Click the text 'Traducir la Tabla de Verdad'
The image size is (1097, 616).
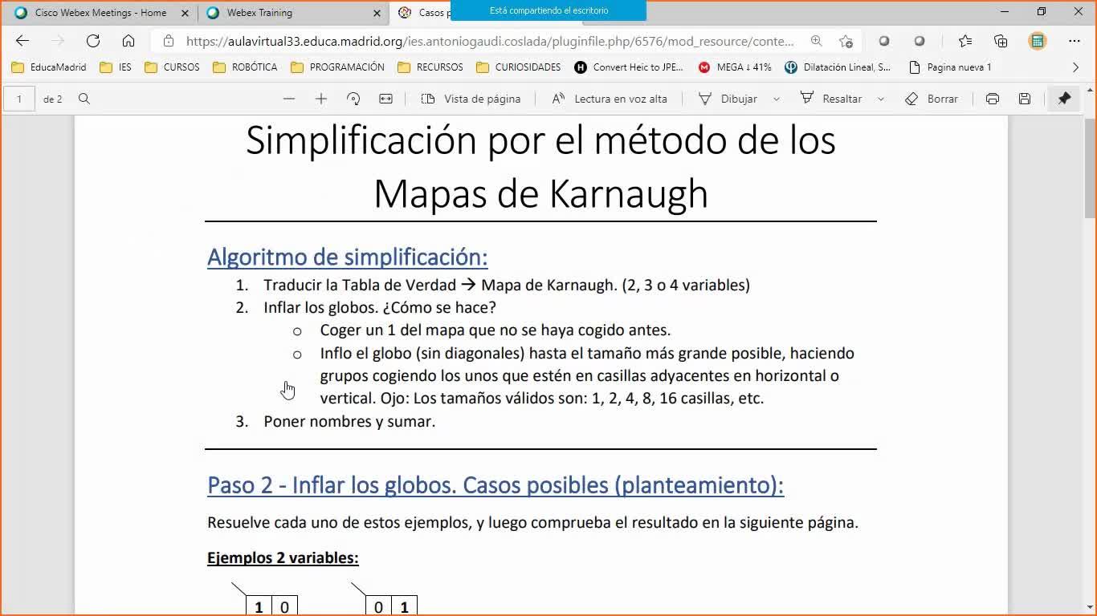[x=360, y=285]
